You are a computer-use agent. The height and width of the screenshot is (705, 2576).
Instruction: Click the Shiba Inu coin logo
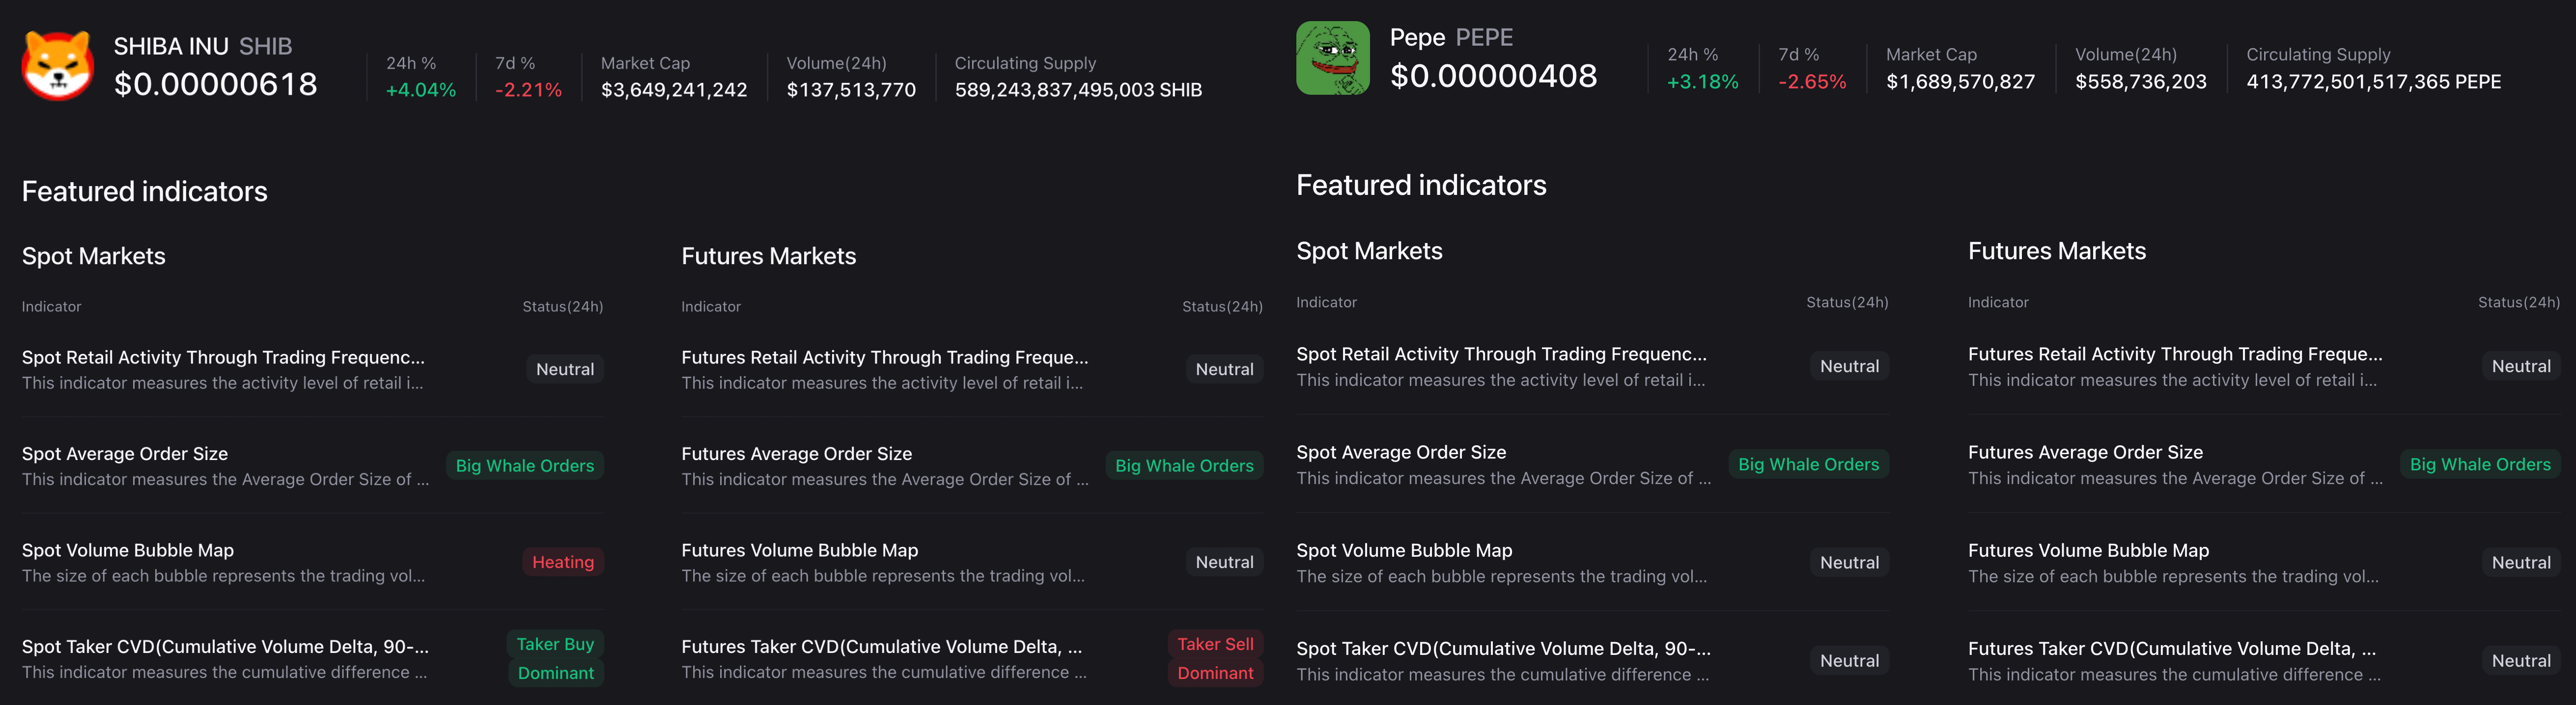pos(57,66)
